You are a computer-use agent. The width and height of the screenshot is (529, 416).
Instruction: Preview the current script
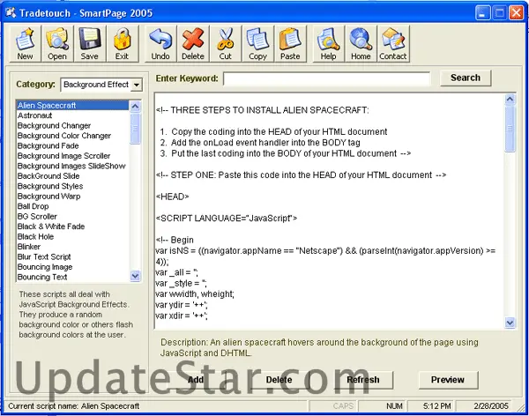(x=448, y=380)
